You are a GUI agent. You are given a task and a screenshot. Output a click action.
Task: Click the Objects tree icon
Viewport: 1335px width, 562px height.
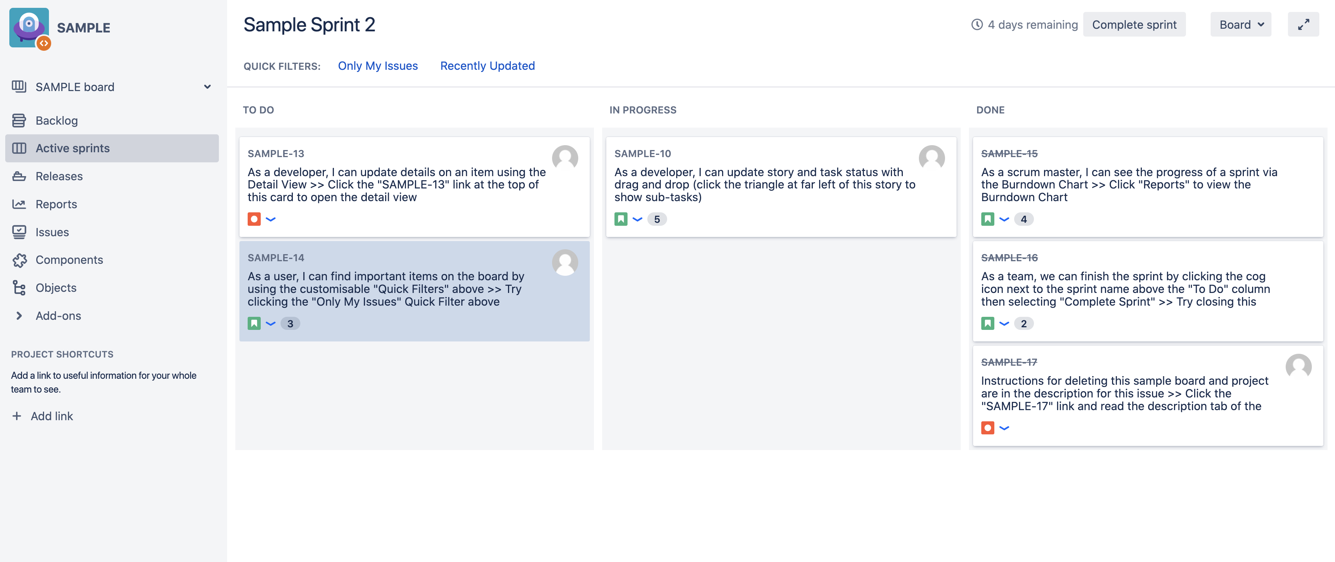[x=19, y=288]
